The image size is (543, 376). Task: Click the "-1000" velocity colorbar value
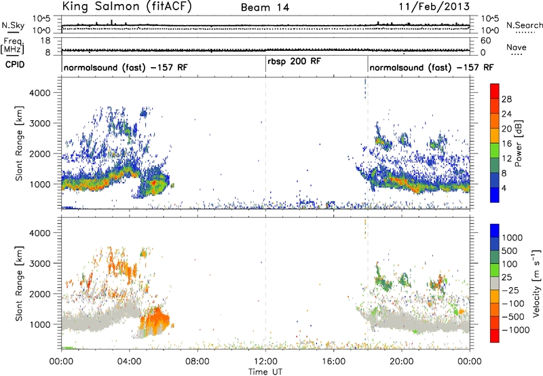click(516, 330)
